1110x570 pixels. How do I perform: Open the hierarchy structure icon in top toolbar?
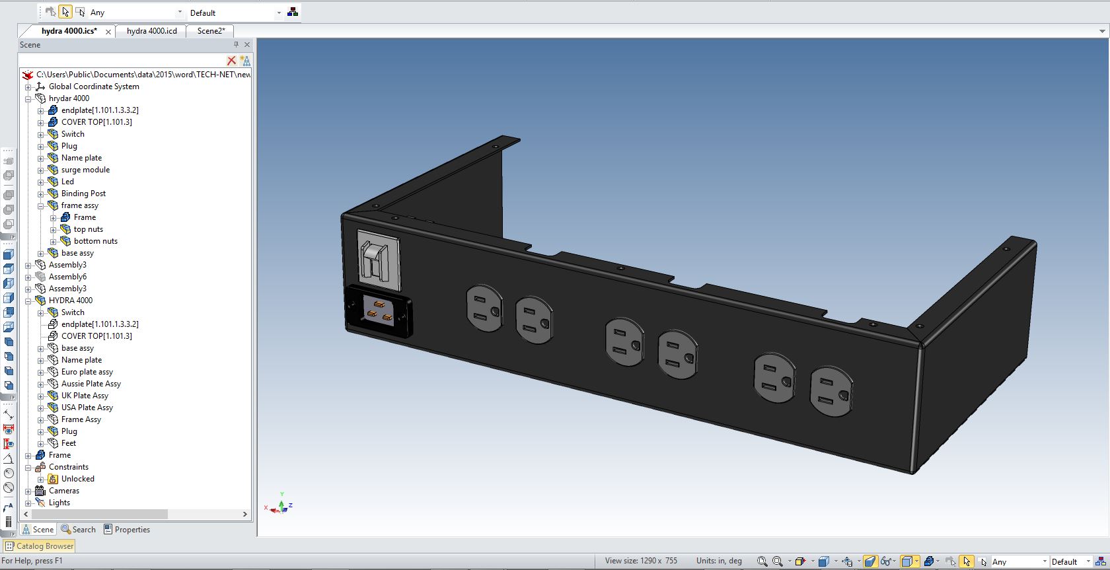(x=293, y=12)
